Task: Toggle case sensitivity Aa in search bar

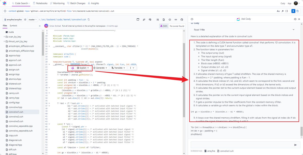Action: tap(278, 11)
